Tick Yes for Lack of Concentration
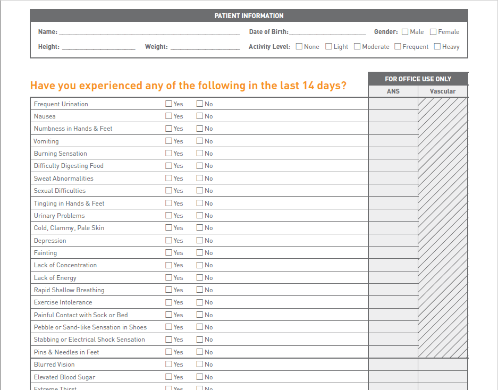Image resolution: width=498 pixels, height=390 pixels. [x=168, y=265]
